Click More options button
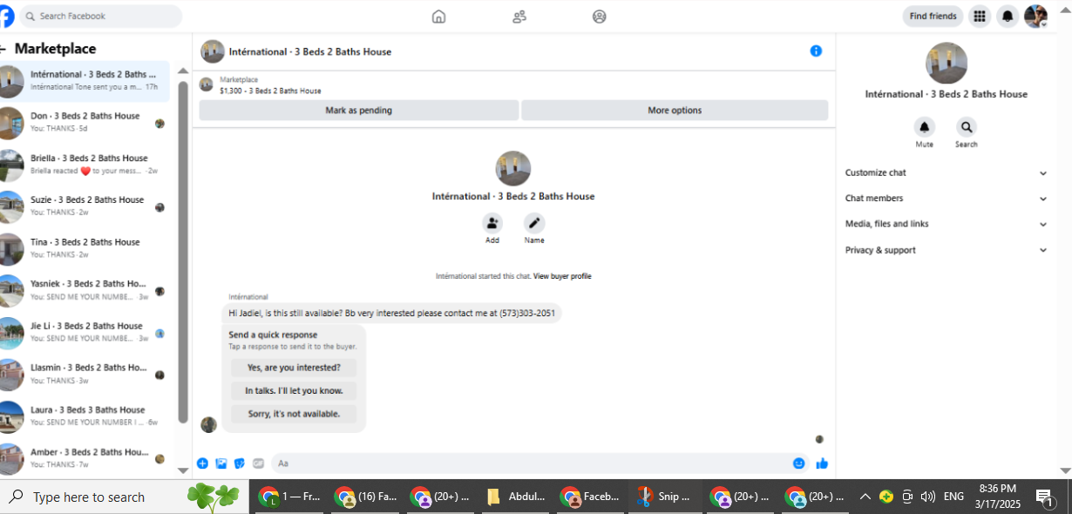The image size is (1072, 514). tap(675, 111)
